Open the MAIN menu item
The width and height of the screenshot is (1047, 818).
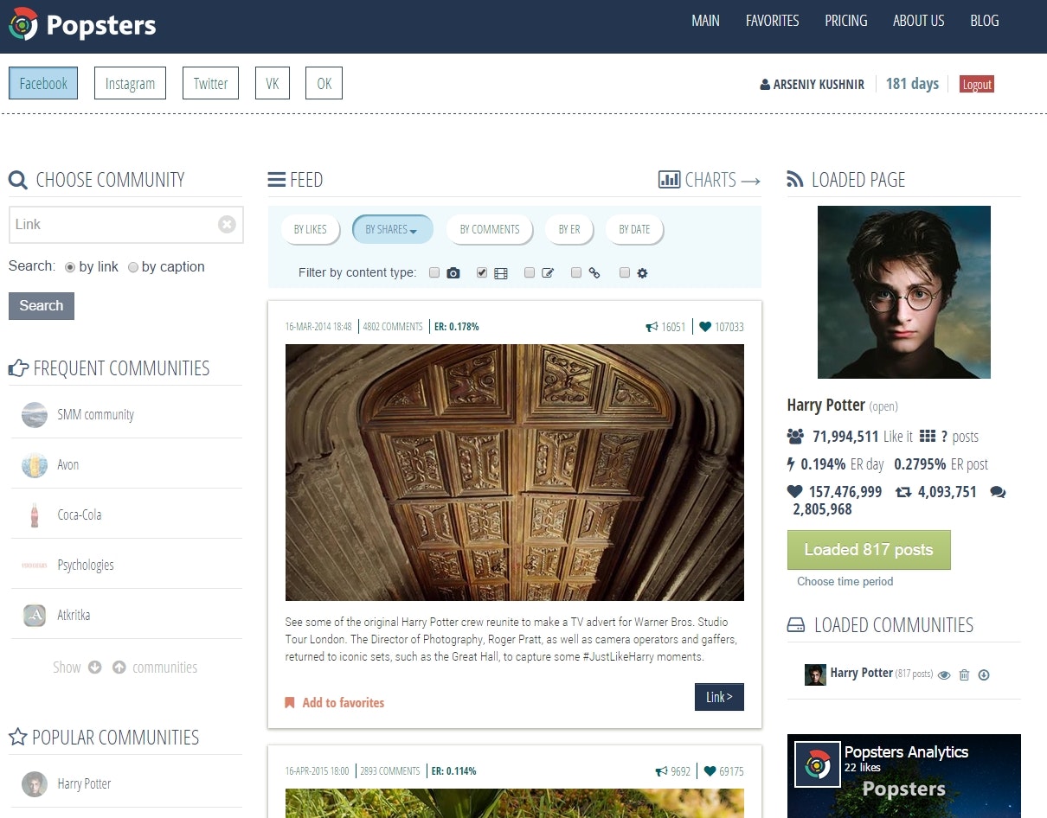click(x=705, y=21)
